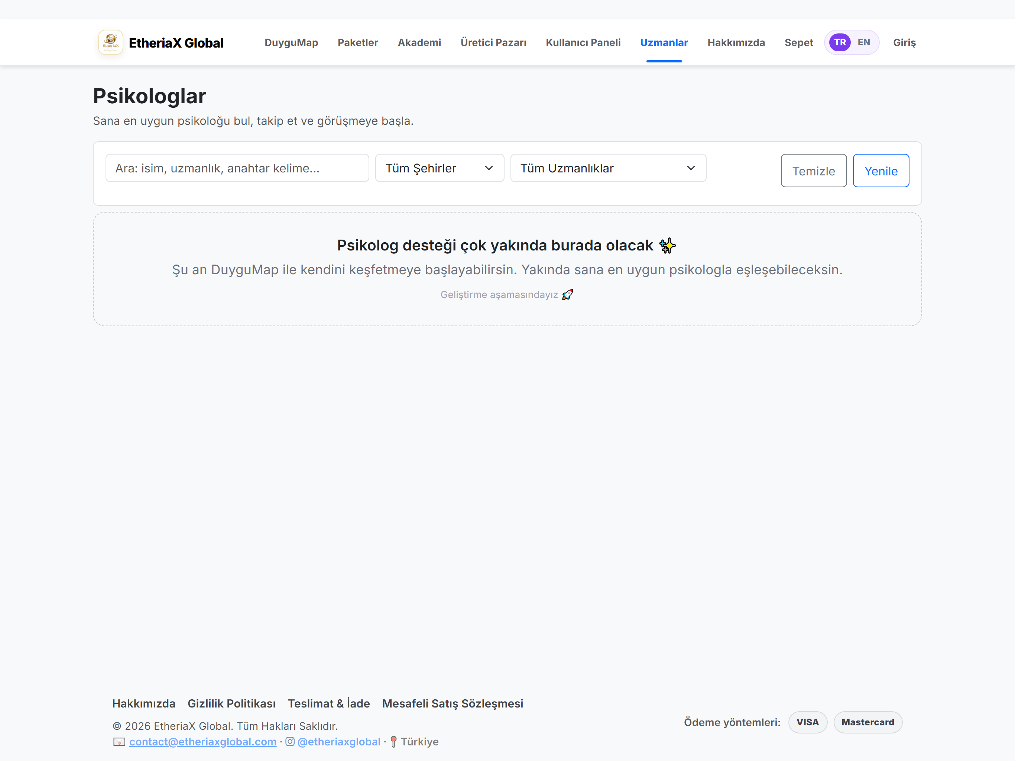The width and height of the screenshot is (1015, 761).
Task: Click the envelope icon in the footer
Action: tap(119, 742)
